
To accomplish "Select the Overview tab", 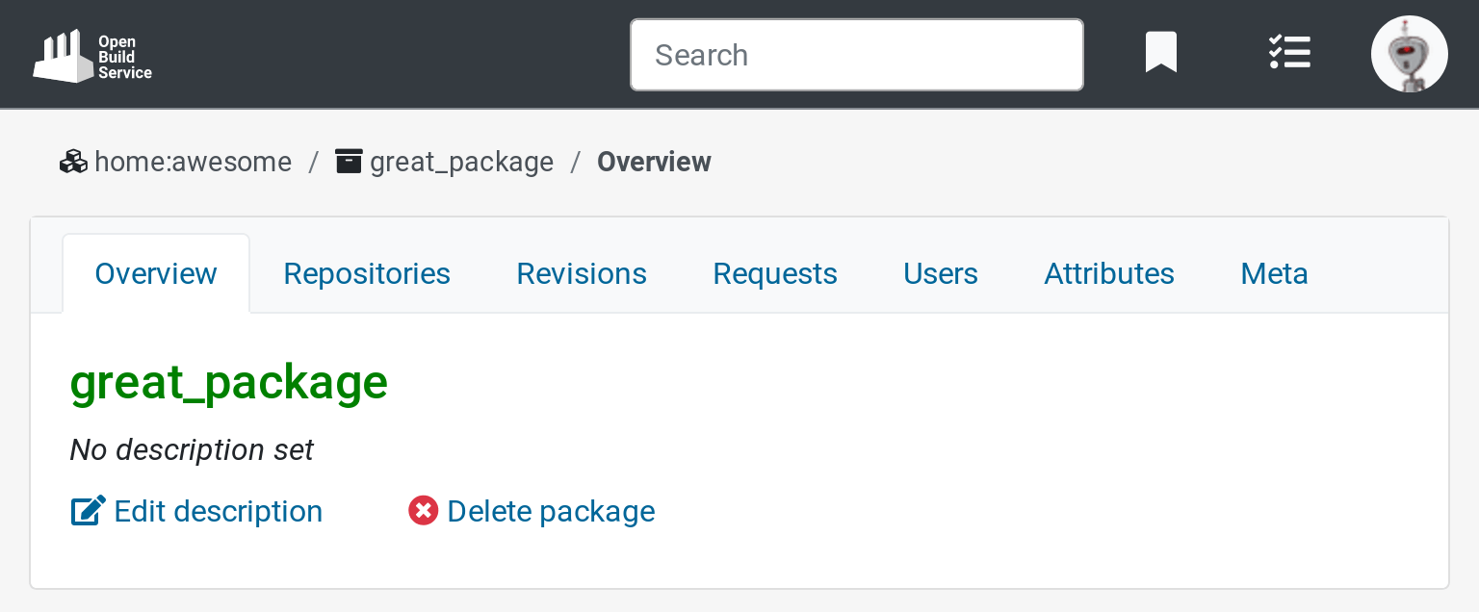I will tap(156, 274).
